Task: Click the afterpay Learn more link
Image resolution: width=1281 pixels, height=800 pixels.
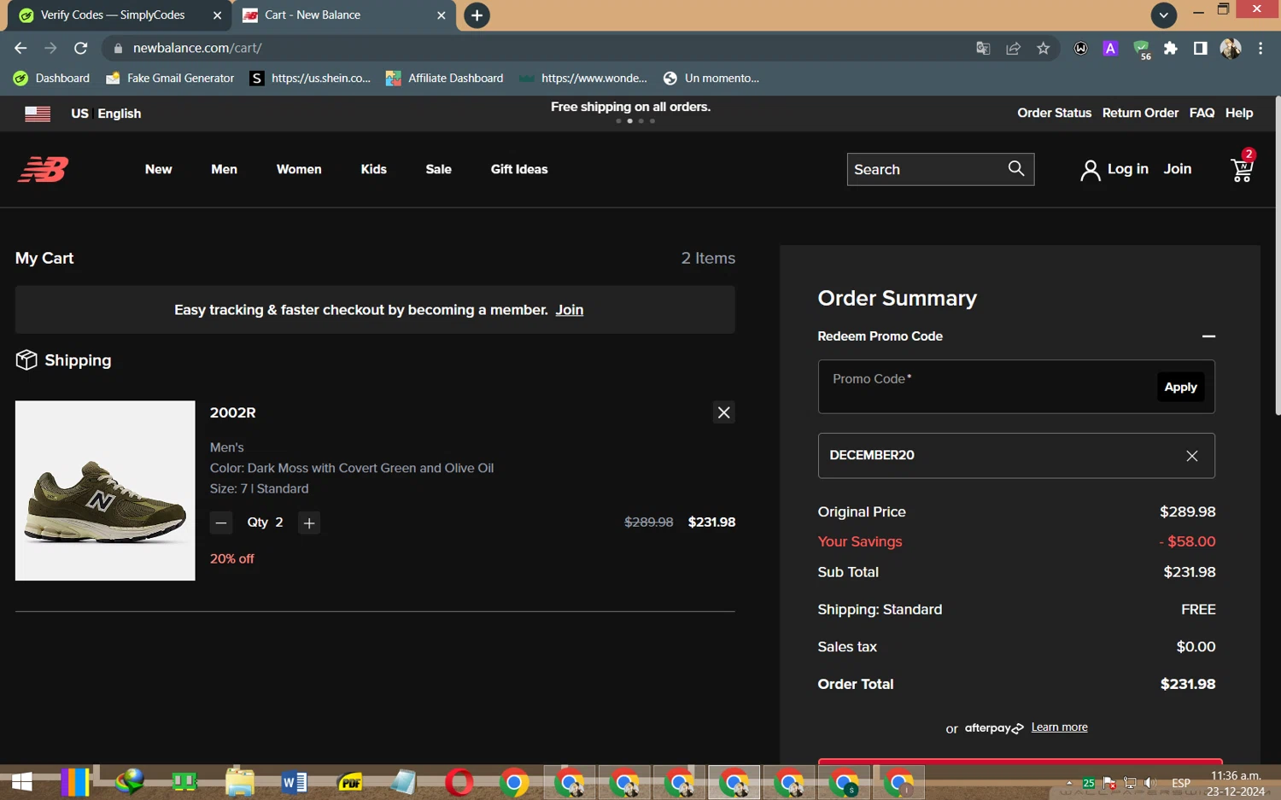Action: point(1059,727)
